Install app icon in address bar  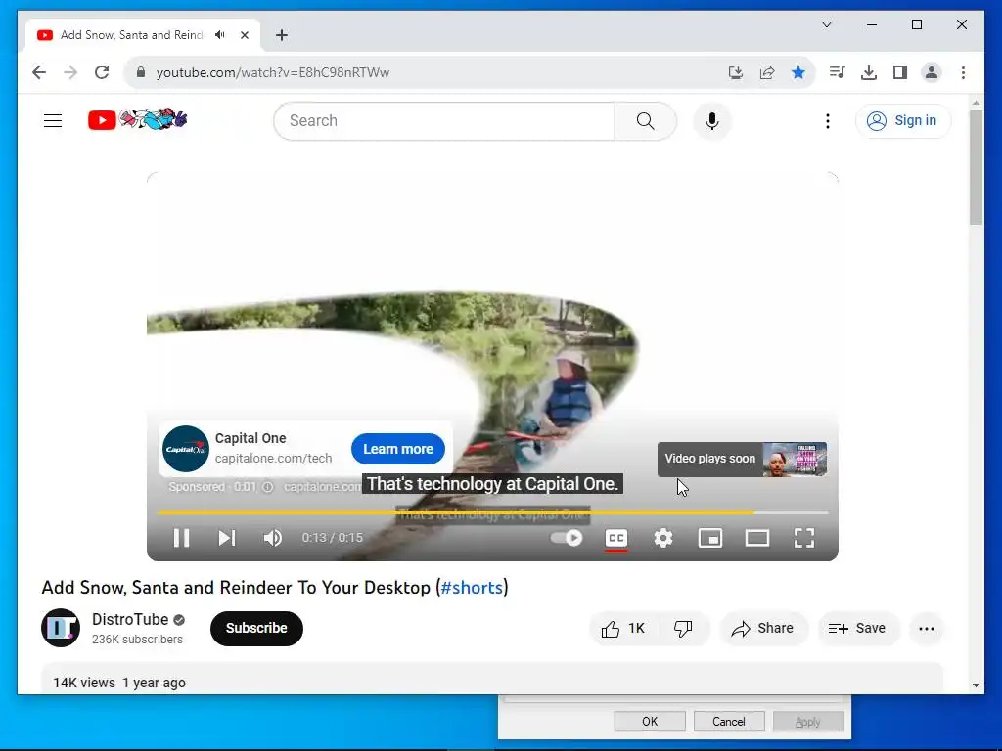[736, 72]
